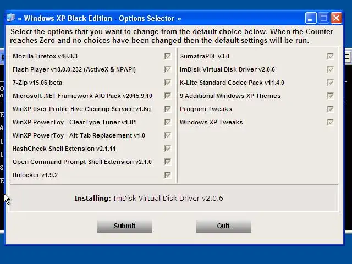Click the Options Selector title bar icon
Image resolution: width=352 pixels, height=264 pixels.
pos(10,18)
